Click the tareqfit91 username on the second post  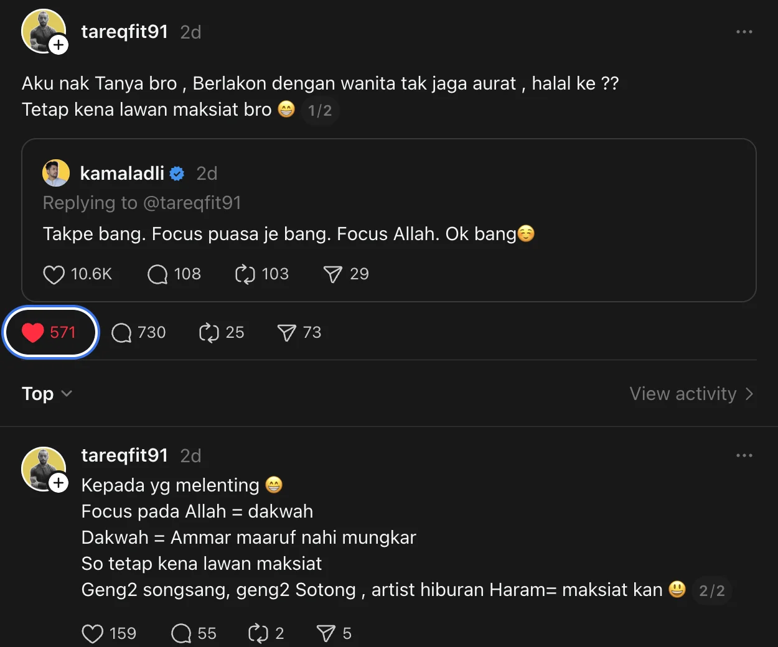(124, 455)
